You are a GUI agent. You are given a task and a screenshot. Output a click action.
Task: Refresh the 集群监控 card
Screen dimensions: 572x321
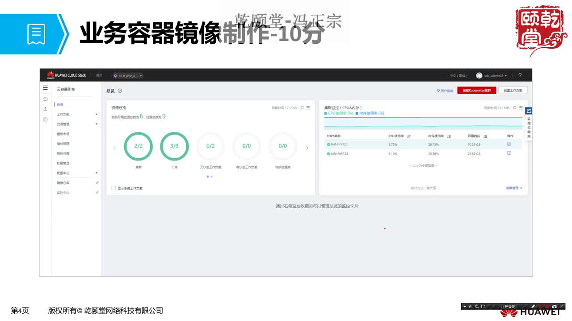515,108
